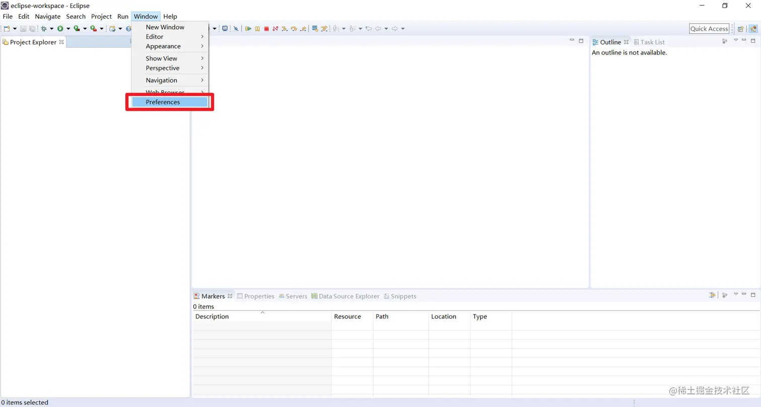This screenshot has width=761, height=407.
Task: Click the Path column header
Action: pos(401,316)
